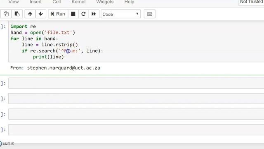Open the Widgets menu
Viewport: 264px width, 149px height.
pyautogui.click(x=105, y=2)
